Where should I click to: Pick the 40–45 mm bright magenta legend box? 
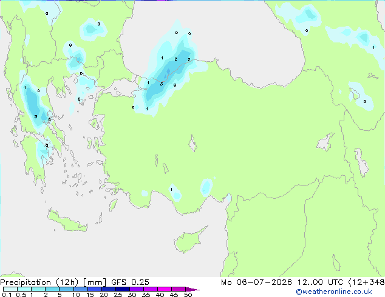pyautogui.click(x=165, y=289)
